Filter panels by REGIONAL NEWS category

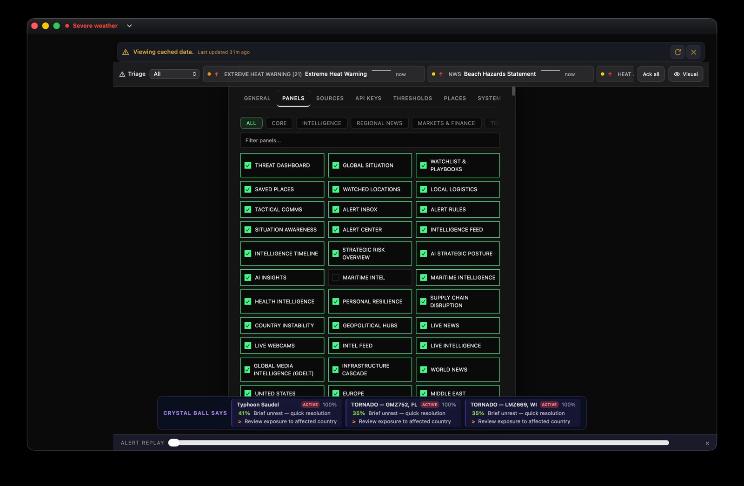tap(379, 123)
